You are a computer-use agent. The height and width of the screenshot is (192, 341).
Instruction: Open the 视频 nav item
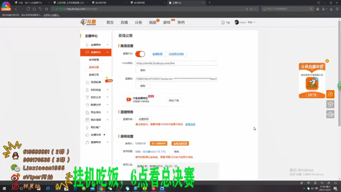point(153,23)
